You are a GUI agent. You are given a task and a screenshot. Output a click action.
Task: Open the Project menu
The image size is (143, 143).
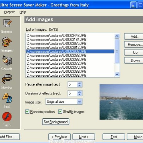pyautogui.click(x=9, y=12)
